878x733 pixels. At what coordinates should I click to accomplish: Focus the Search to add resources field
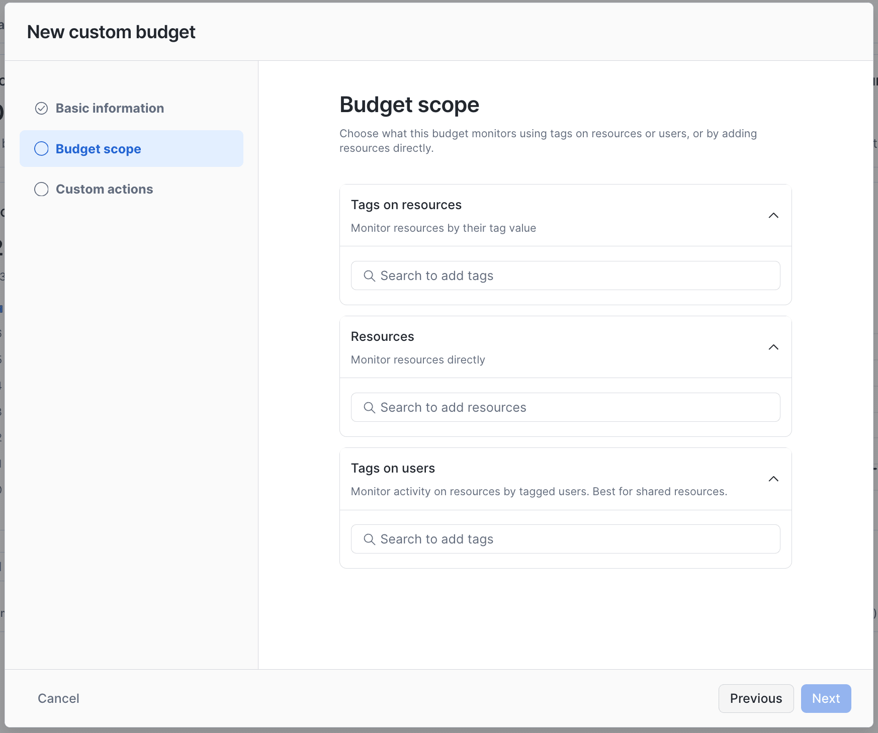pos(565,407)
